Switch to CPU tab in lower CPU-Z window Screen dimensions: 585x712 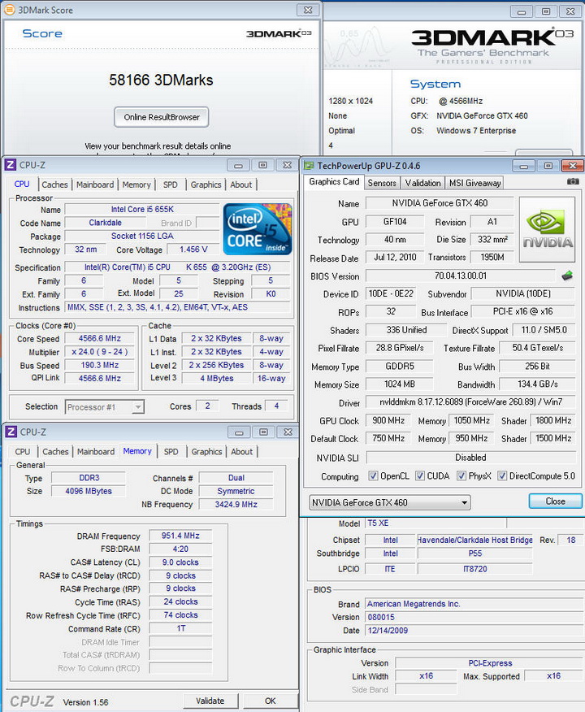click(22, 452)
